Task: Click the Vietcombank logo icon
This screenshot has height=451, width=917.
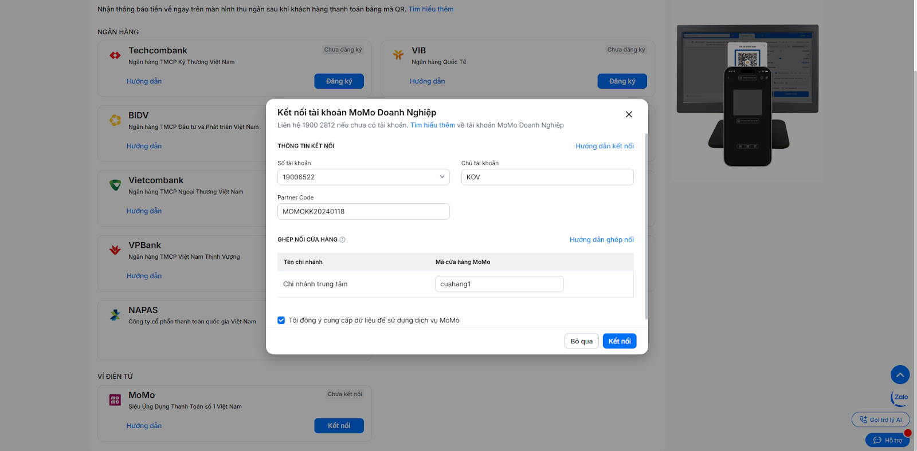Action: pos(115,185)
